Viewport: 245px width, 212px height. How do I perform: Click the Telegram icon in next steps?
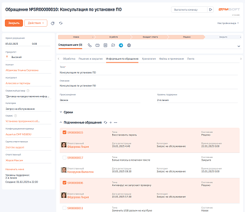point(121,45)
